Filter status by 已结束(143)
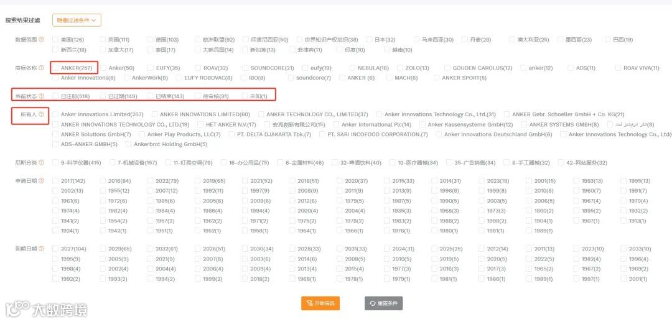 150,96
